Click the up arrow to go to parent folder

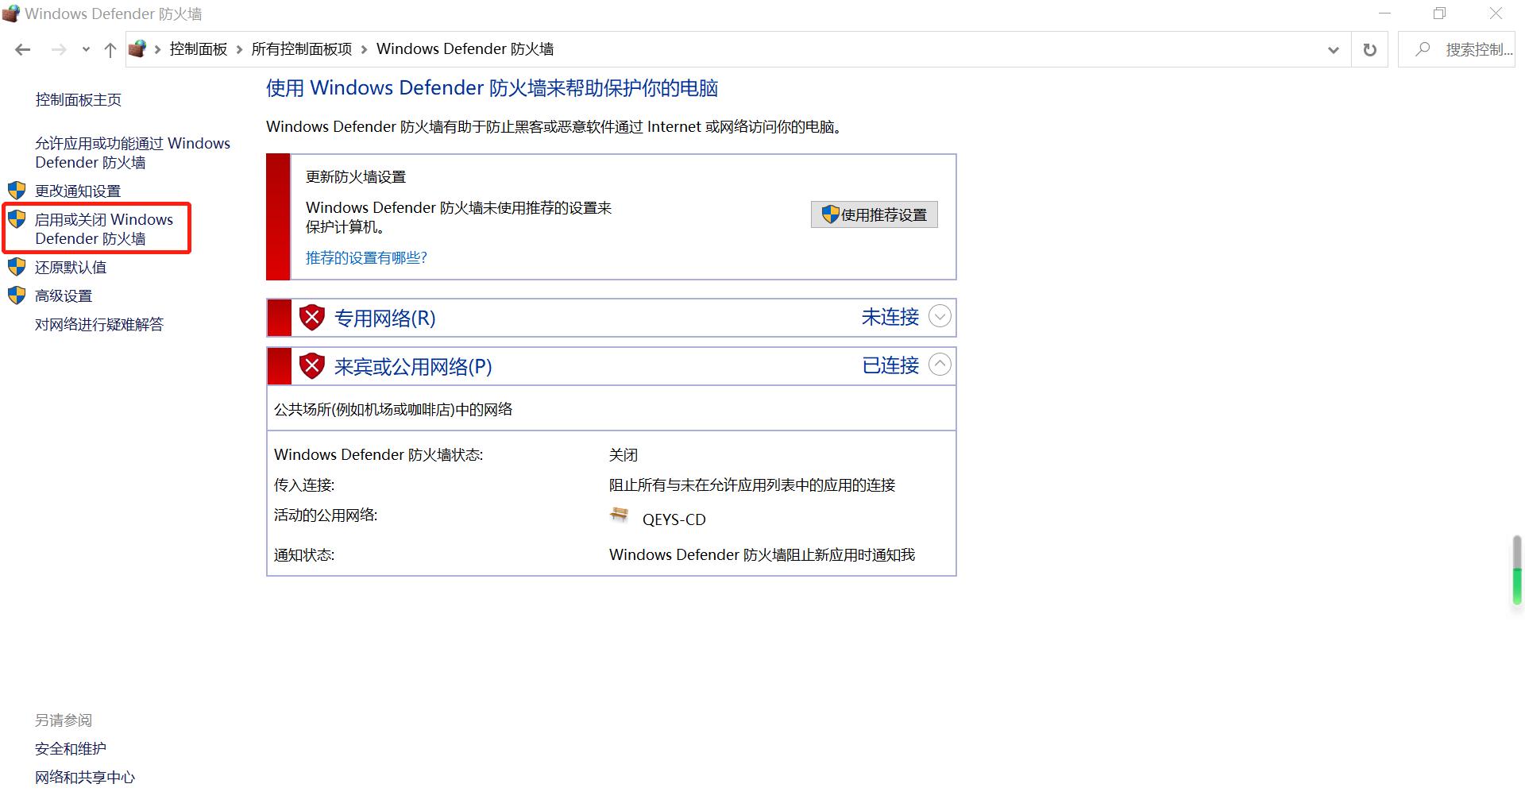pos(110,49)
